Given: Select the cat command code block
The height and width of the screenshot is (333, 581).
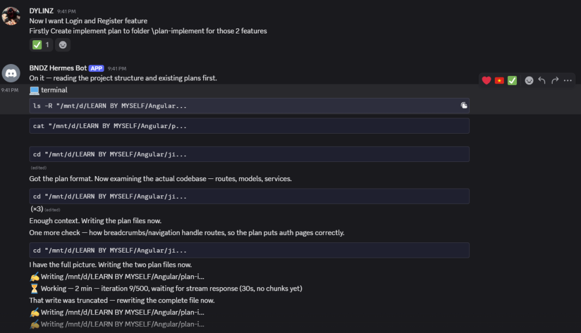Looking at the screenshot, I should (250, 126).
